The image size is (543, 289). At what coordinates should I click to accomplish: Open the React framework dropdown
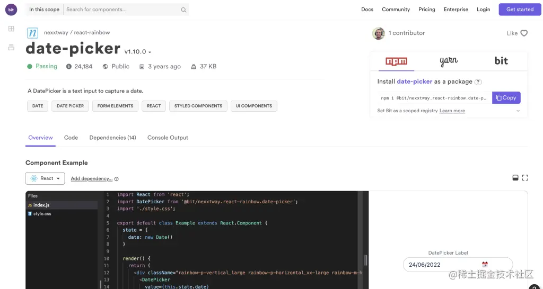pos(45,178)
